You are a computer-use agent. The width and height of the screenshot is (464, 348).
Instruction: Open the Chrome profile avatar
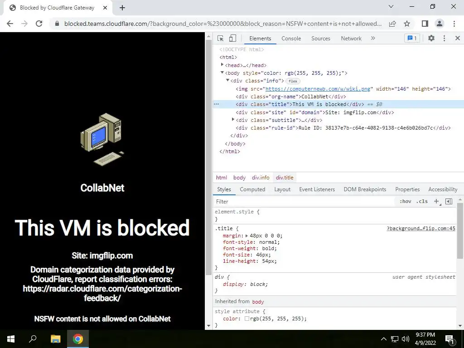[x=440, y=24]
